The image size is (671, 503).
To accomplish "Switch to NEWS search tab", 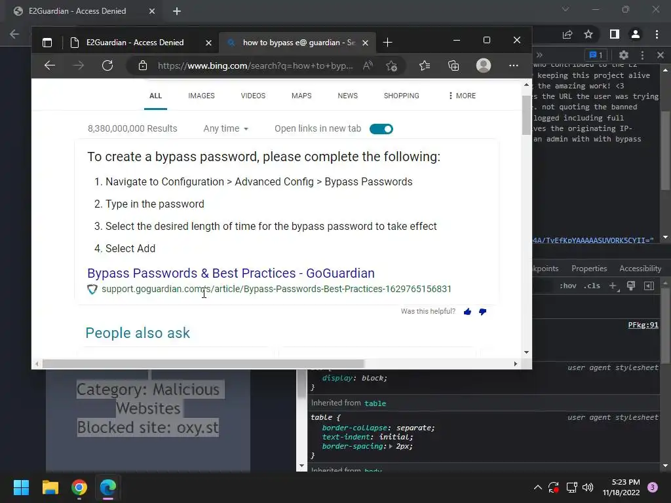I will [x=347, y=96].
